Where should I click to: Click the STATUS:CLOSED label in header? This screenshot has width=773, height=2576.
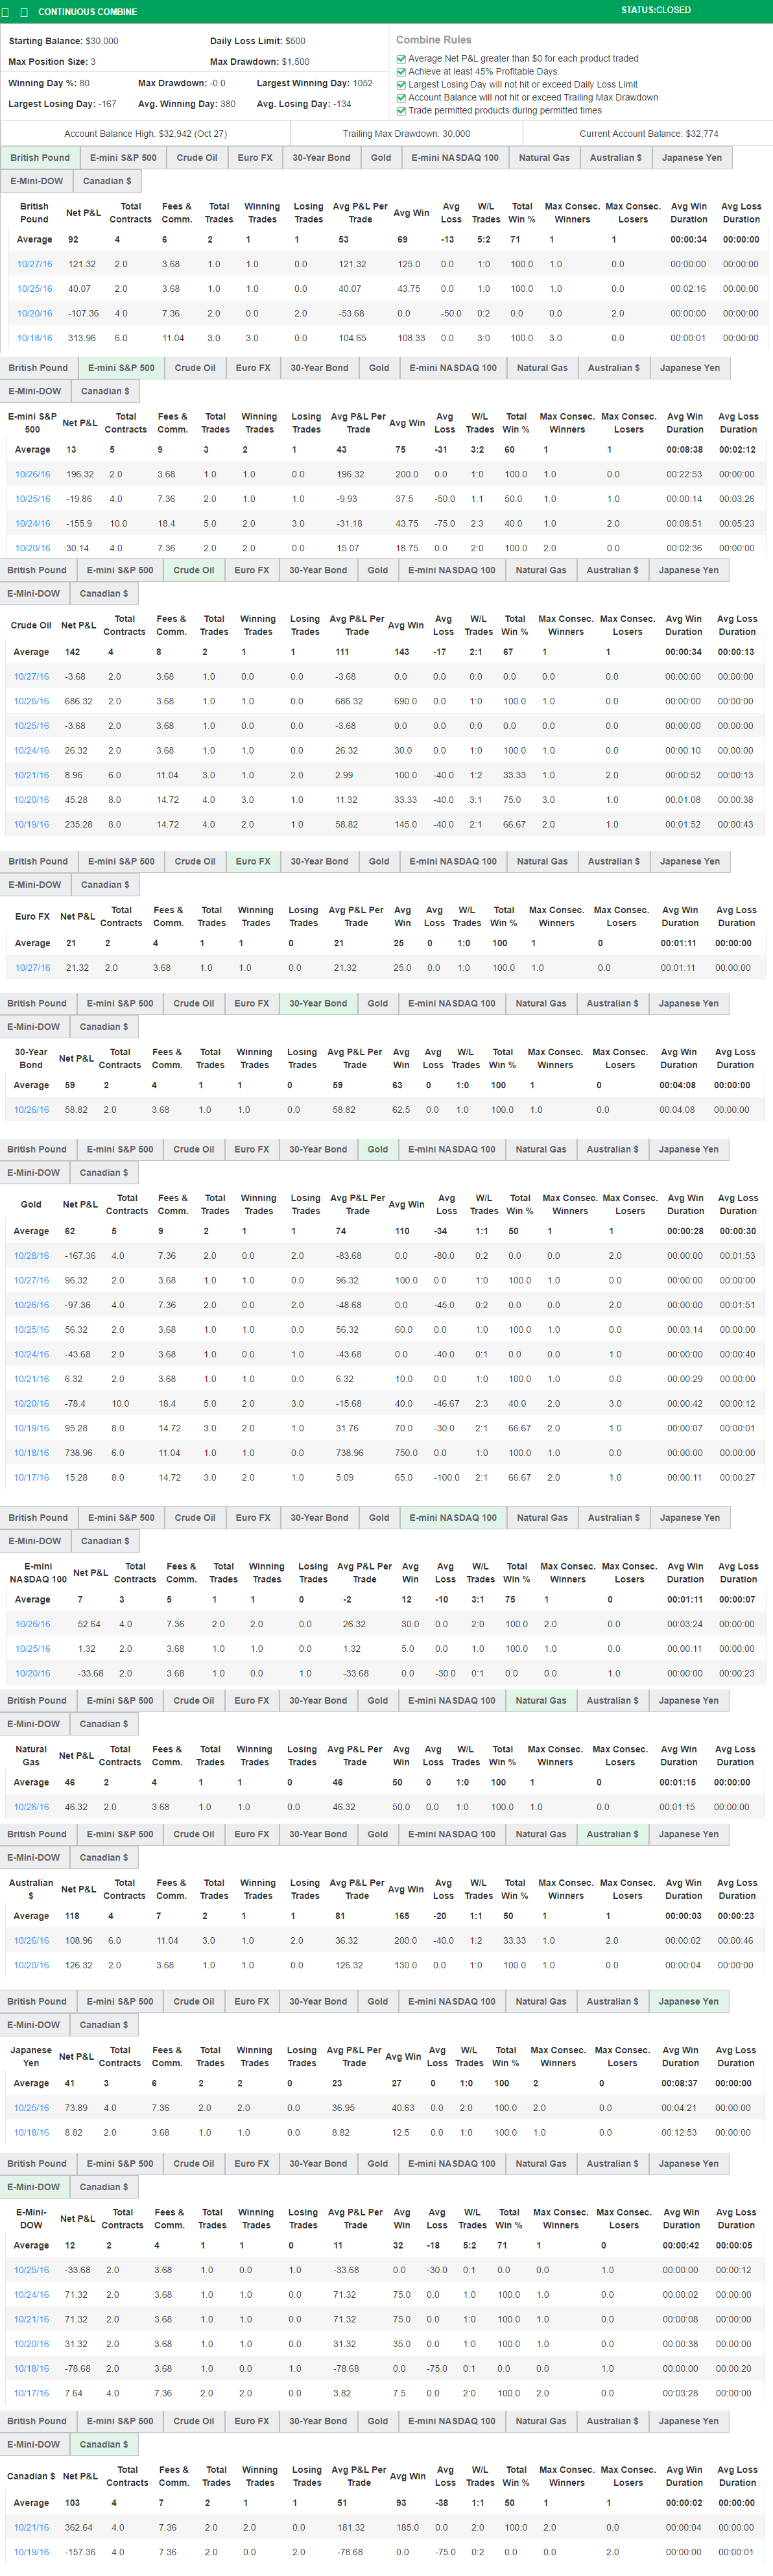[655, 10]
